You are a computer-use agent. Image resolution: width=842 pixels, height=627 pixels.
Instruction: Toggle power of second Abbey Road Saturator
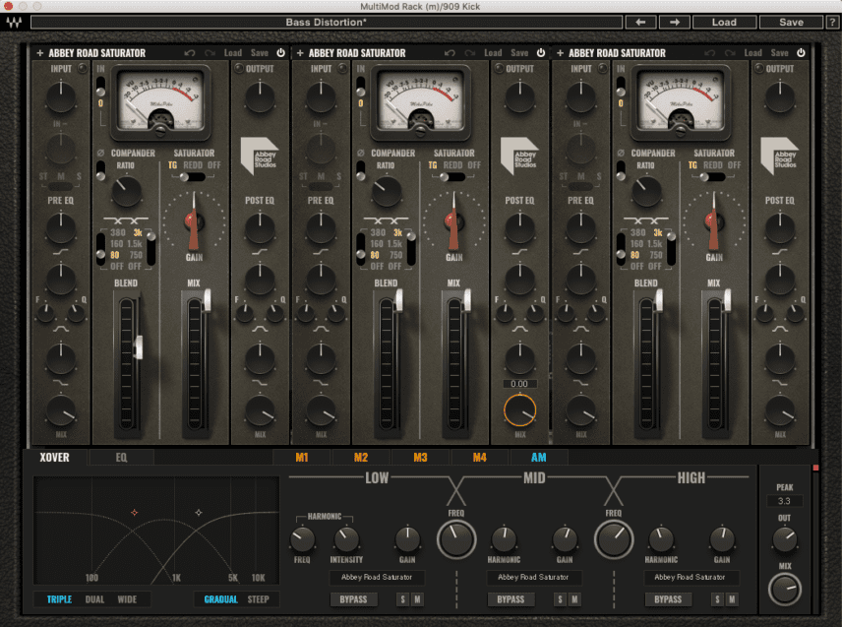541,52
